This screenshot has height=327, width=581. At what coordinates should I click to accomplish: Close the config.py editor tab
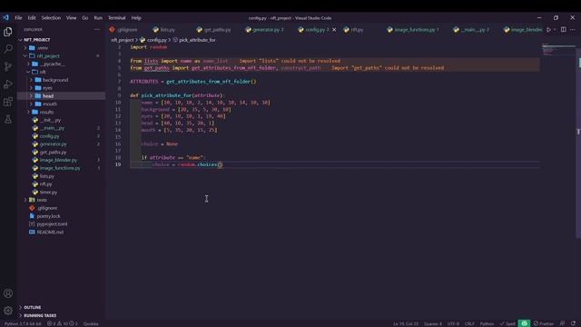tap(334, 30)
